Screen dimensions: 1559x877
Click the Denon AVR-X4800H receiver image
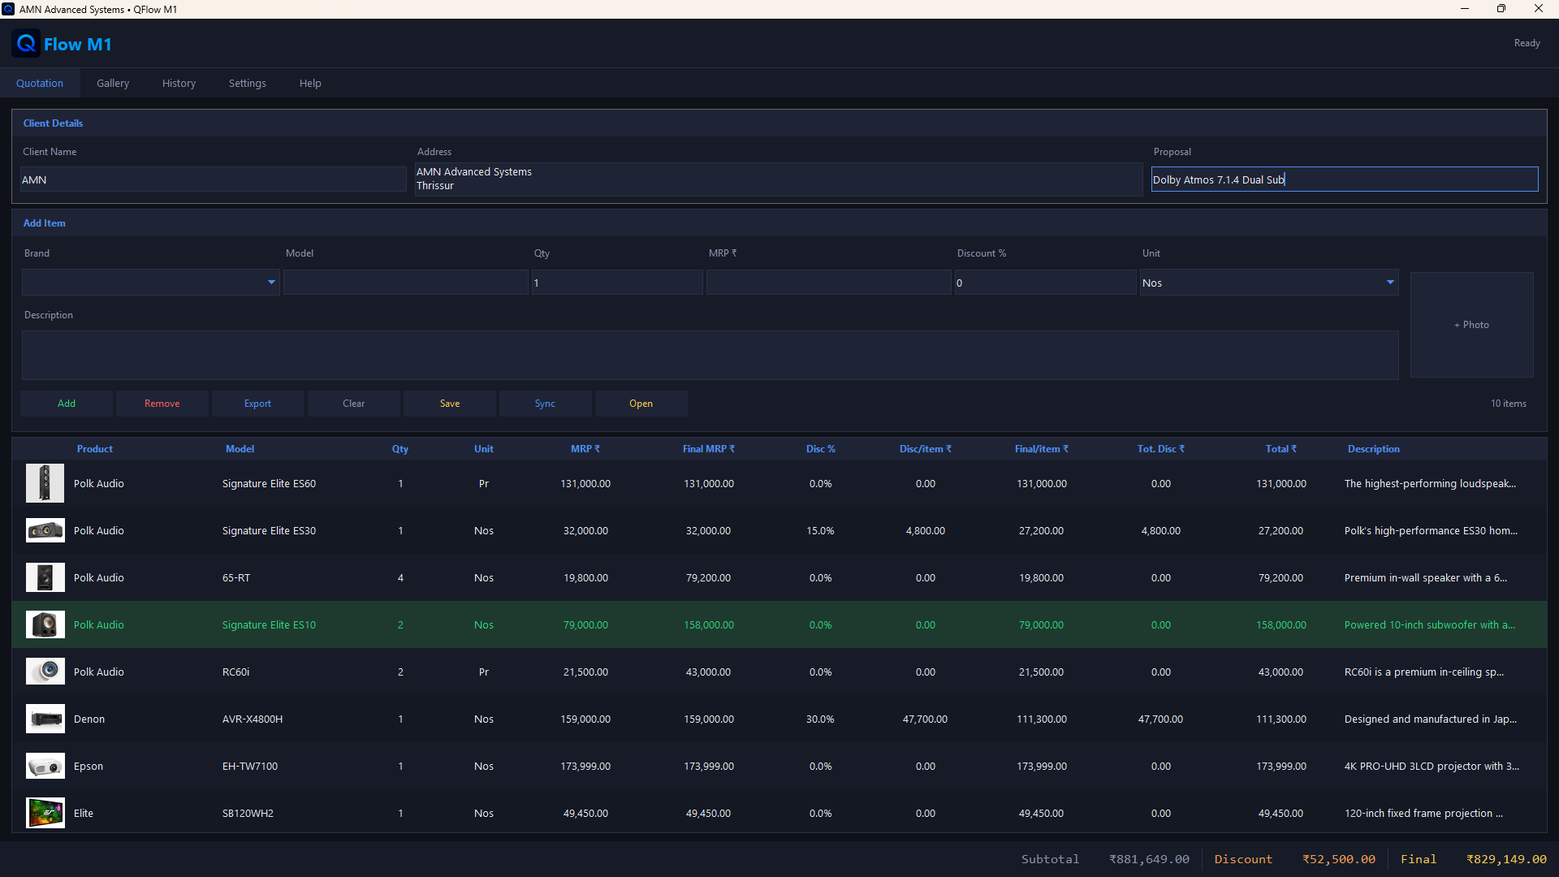(45, 719)
